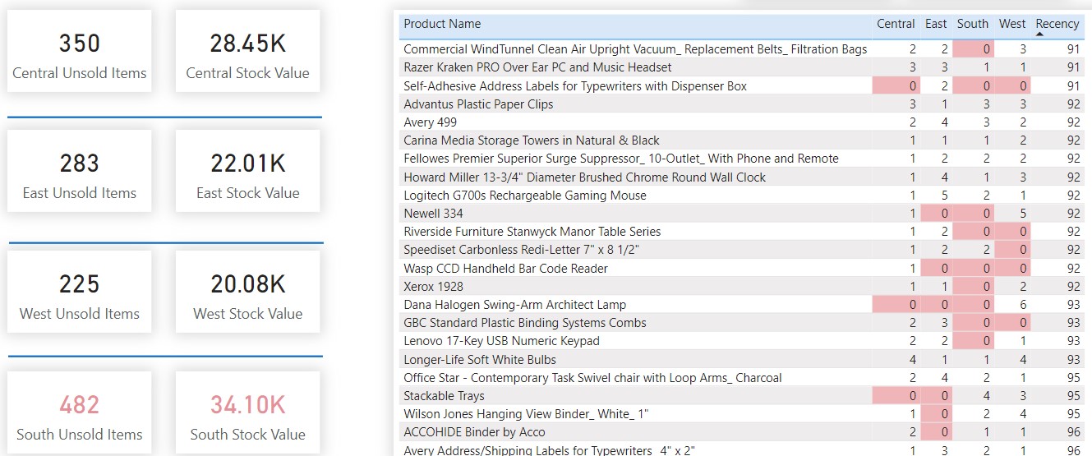The height and width of the screenshot is (456, 1092).
Task: Select the West Unsold Items card
Action: 80,292
